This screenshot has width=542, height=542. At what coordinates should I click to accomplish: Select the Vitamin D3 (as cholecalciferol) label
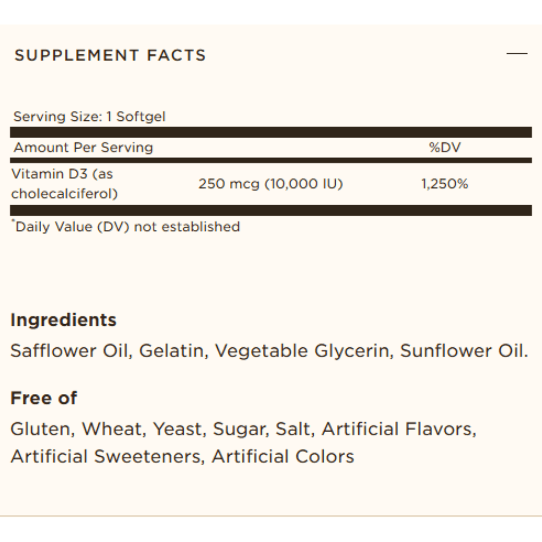point(64,184)
